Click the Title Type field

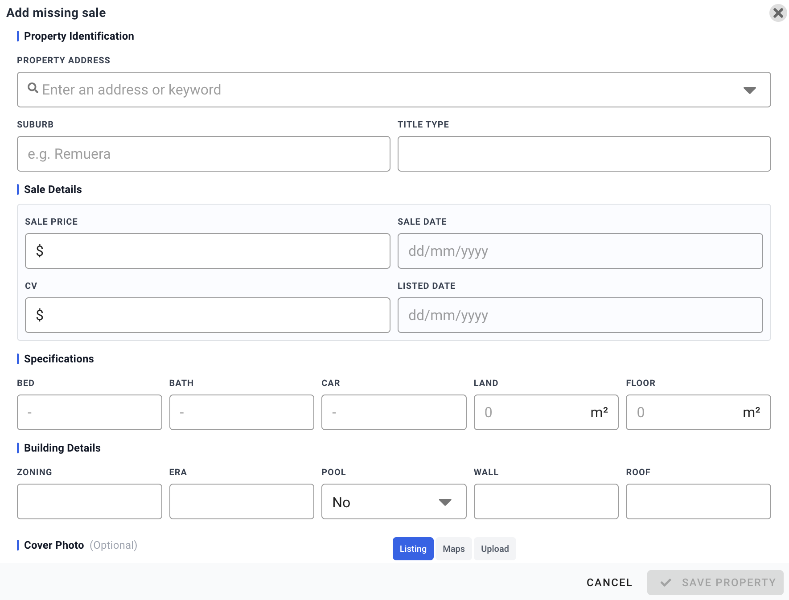[x=584, y=154]
